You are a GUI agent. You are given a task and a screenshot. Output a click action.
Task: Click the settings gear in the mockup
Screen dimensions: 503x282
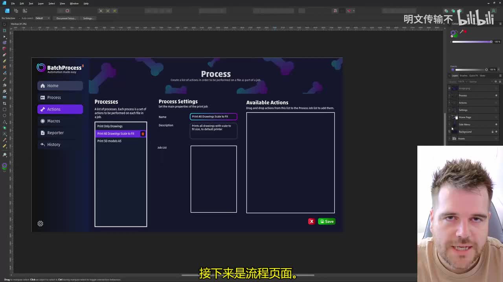40,224
